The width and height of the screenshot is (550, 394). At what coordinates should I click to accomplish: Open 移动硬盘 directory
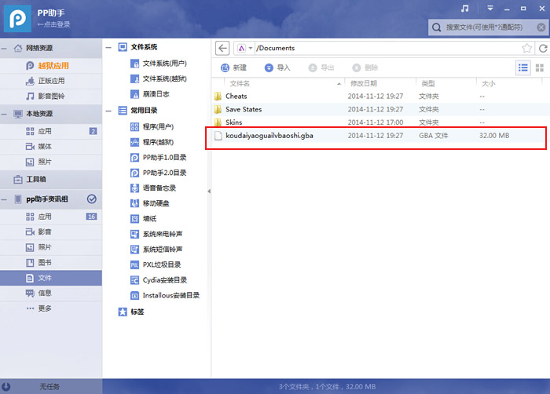pos(150,203)
